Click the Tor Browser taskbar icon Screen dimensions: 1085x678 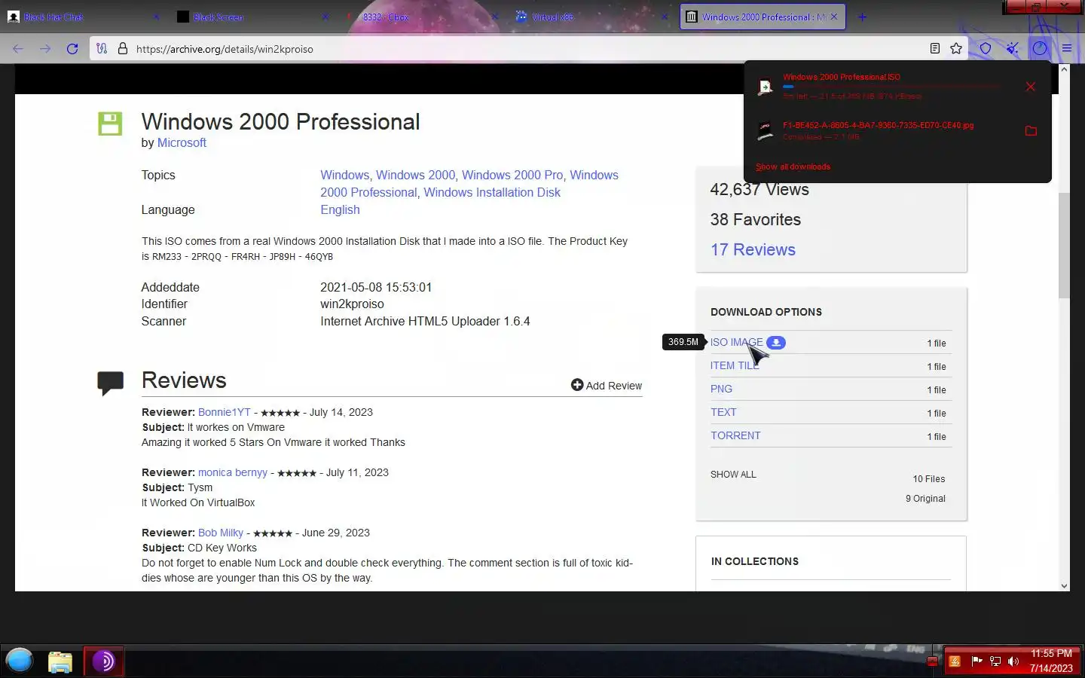[x=103, y=661]
